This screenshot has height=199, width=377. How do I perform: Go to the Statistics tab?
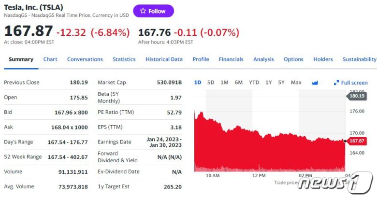pos(124,59)
